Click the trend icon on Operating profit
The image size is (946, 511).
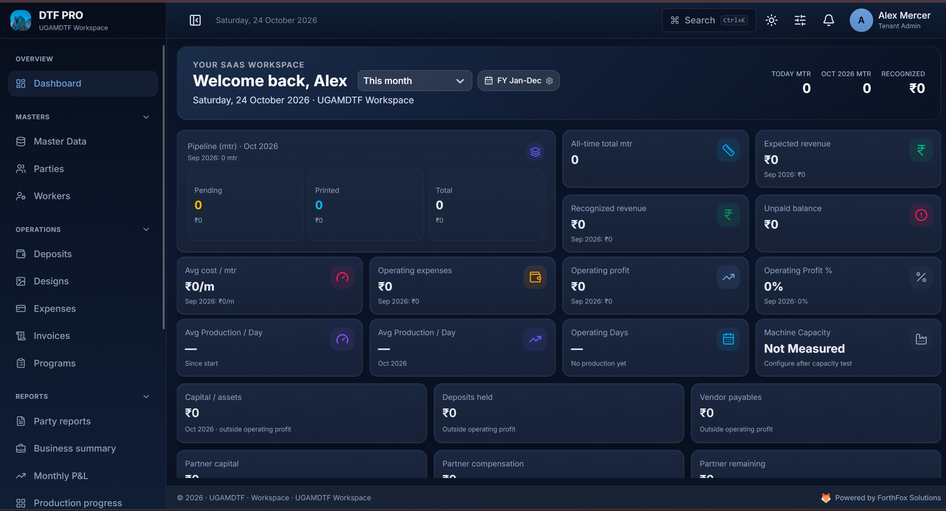point(728,277)
